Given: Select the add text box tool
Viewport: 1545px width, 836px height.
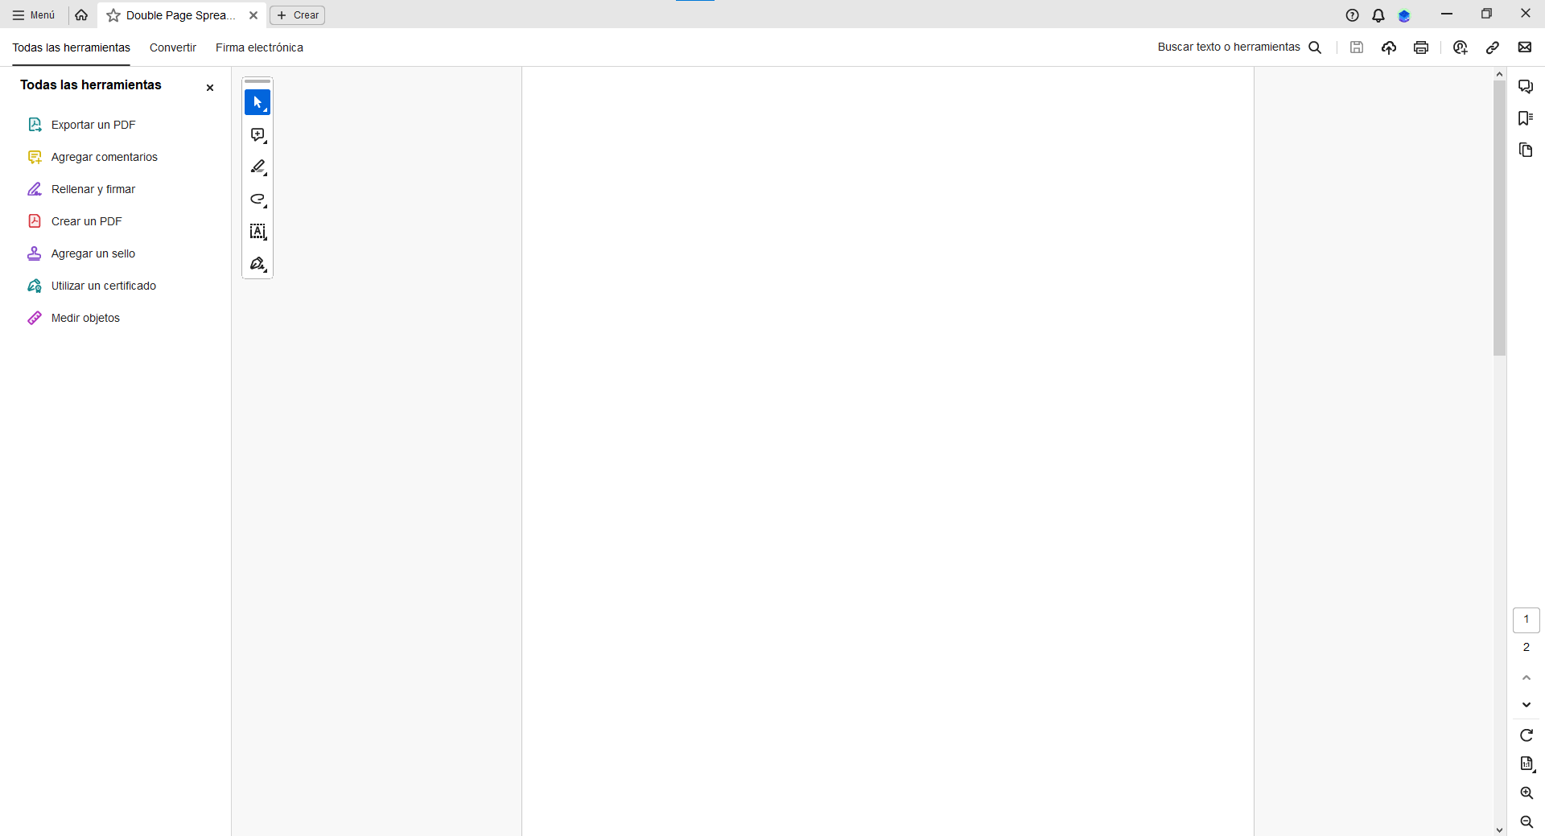Looking at the screenshot, I should point(257,232).
